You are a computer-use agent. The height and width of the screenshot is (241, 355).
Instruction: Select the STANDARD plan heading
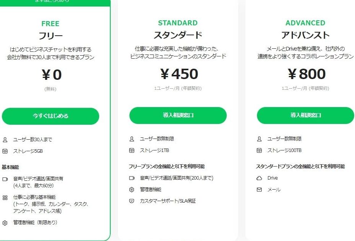178,23
